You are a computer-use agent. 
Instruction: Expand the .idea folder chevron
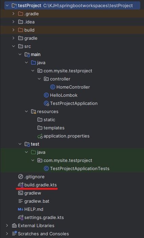14,22
